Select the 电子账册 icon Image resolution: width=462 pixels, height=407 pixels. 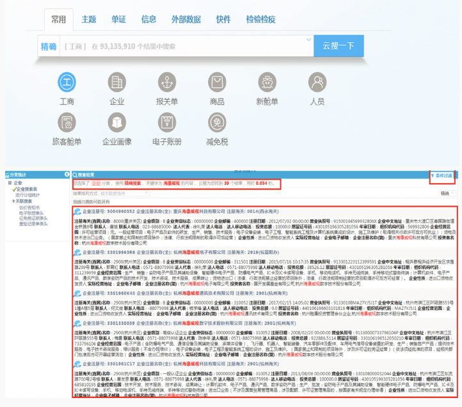(167, 122)
